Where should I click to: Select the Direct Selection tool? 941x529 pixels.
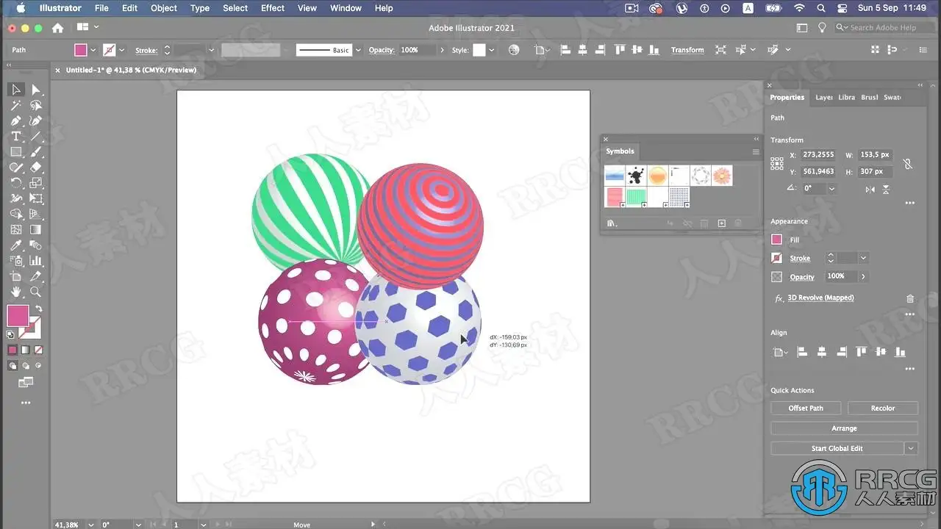coord(35,90)
